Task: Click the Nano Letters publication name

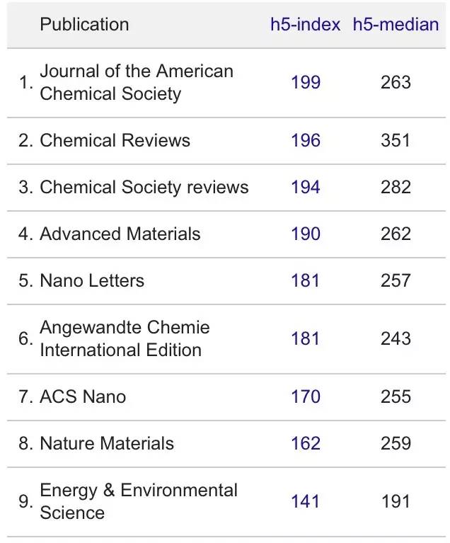Action: pos(92,281)
